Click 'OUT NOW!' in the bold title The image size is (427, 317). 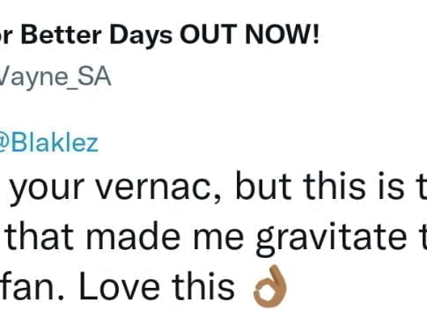click(x=249, y=34)
